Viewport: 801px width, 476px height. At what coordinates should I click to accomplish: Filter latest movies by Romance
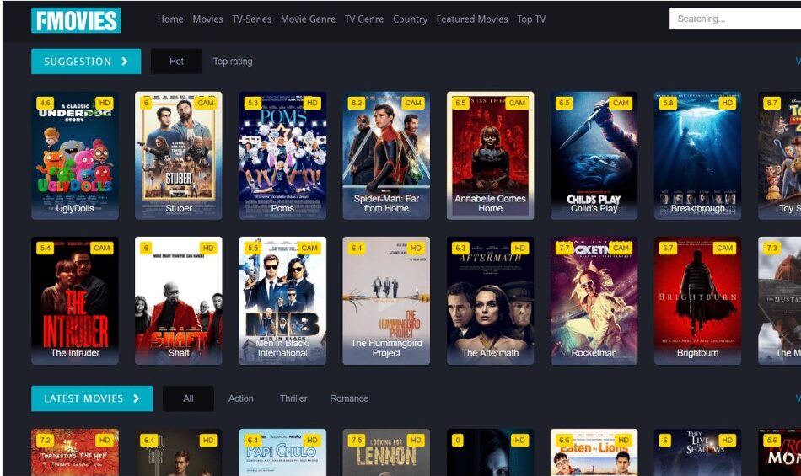point(349,398)
